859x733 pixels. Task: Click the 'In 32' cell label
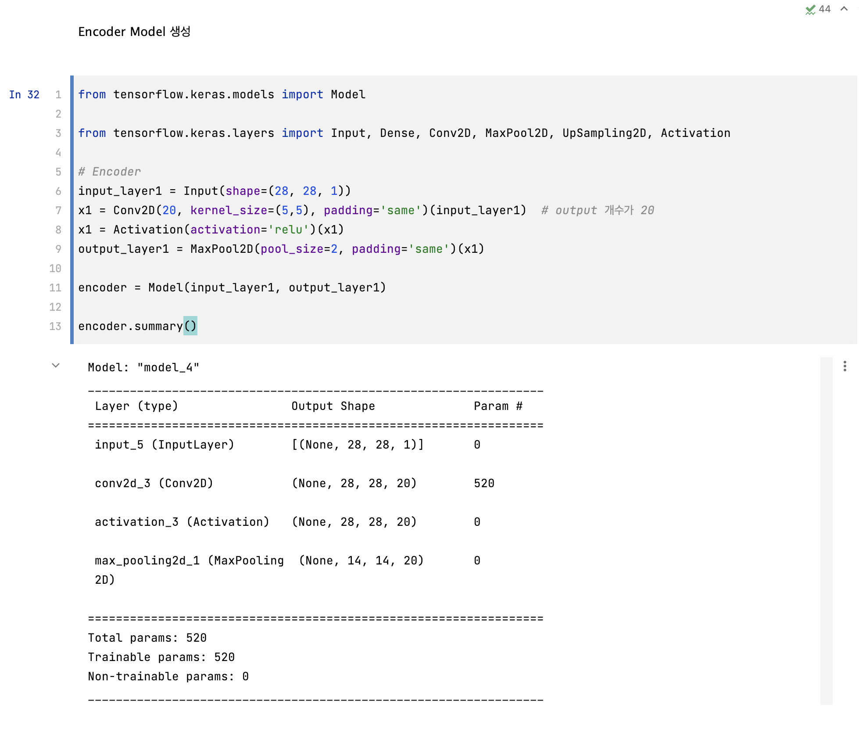click(24, 95)
